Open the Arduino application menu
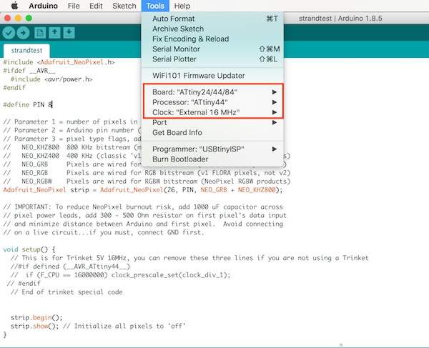This screenshot has width=429, height=348. [43, 6]
